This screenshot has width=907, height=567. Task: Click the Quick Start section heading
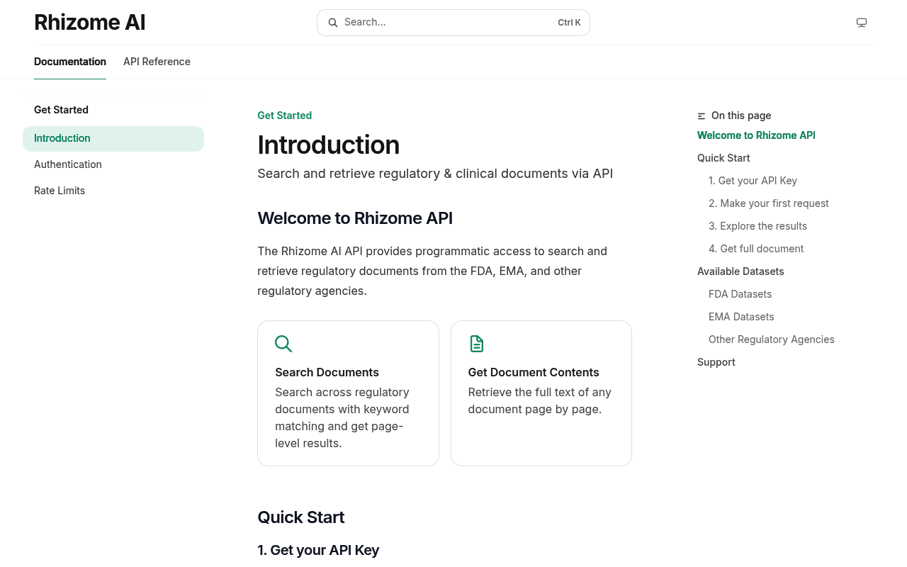[301, 517]
